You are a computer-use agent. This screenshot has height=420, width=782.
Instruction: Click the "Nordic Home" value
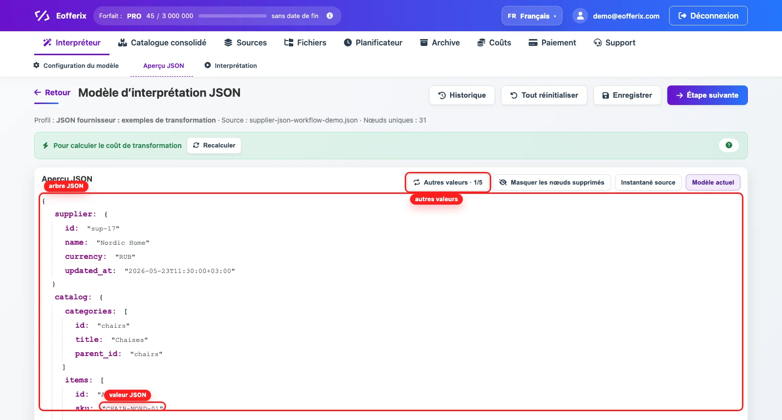123,243
